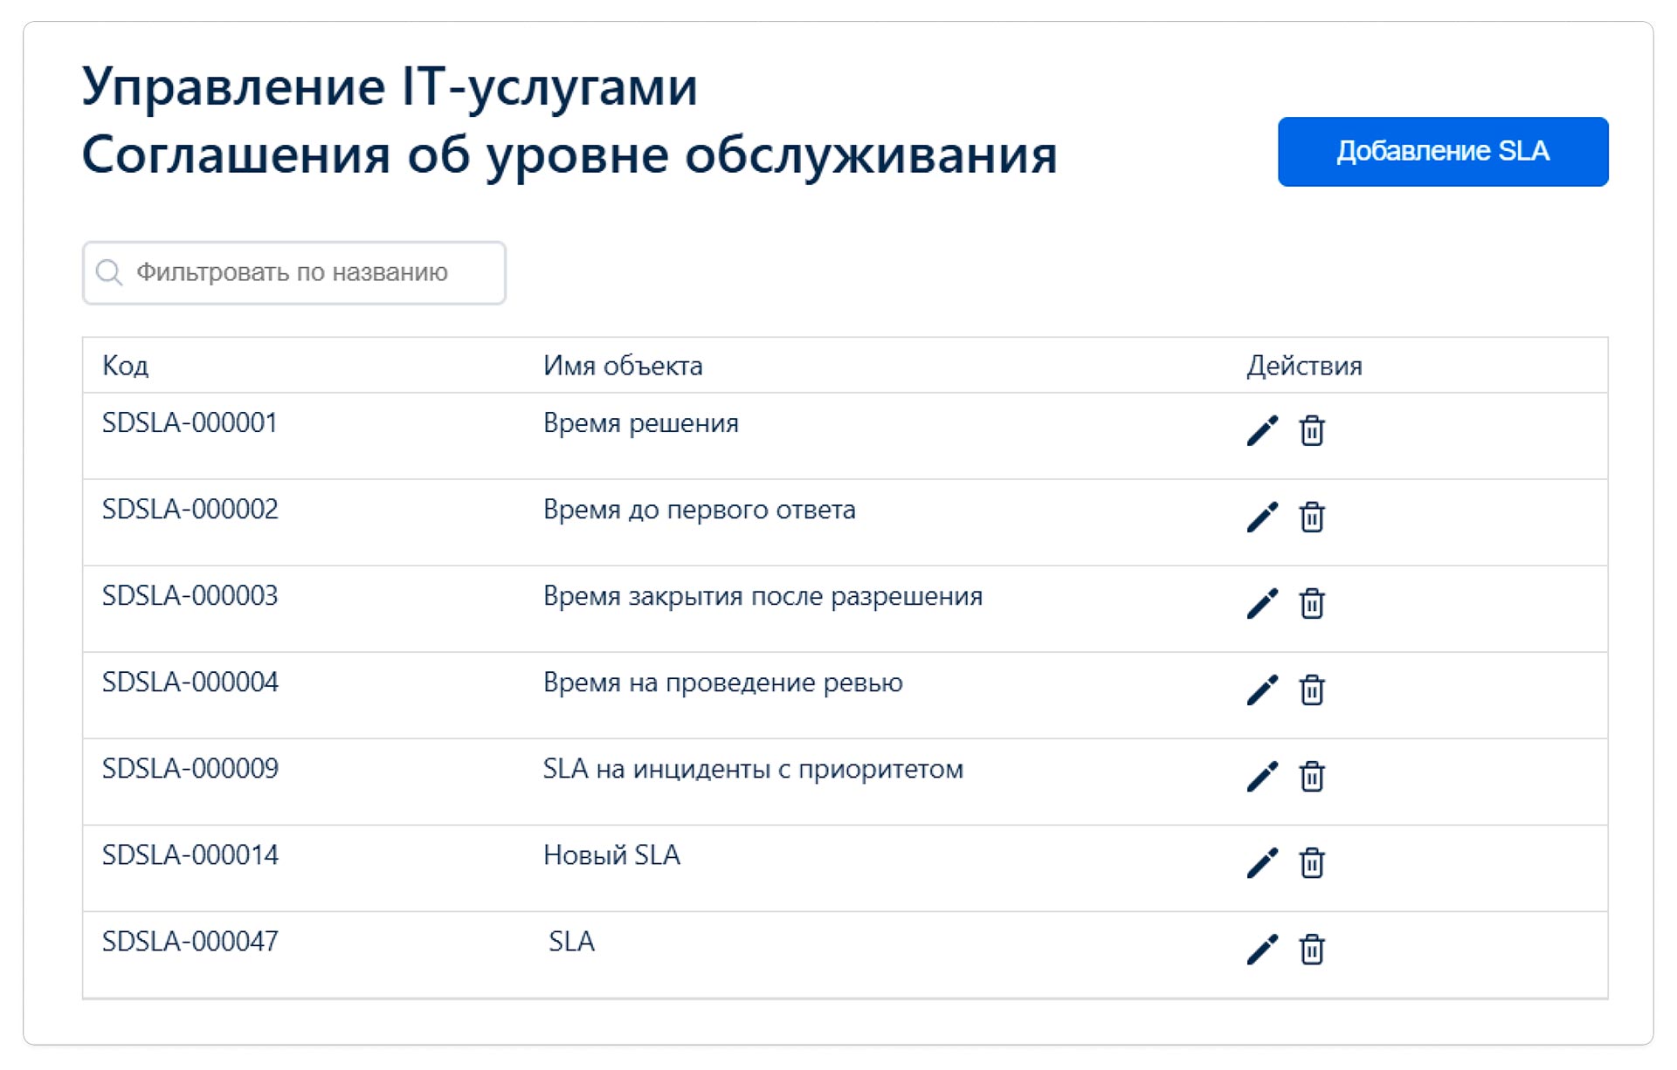Screen dimensions: 1677x1070
Task: Edit the SDSLA-000047 row
Action: coord(1261,949)
